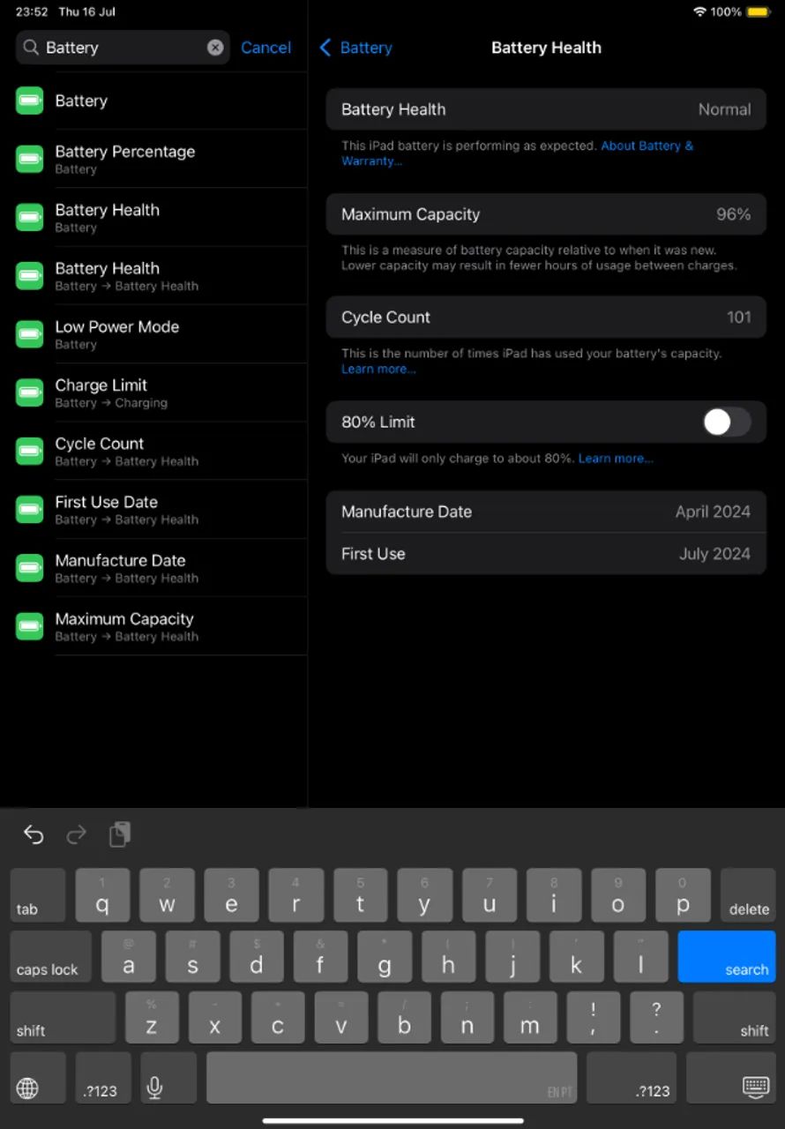Tap the green battery icon beside Charge Limit
This screenshot has width=785, height=1129.
point(30,393)
